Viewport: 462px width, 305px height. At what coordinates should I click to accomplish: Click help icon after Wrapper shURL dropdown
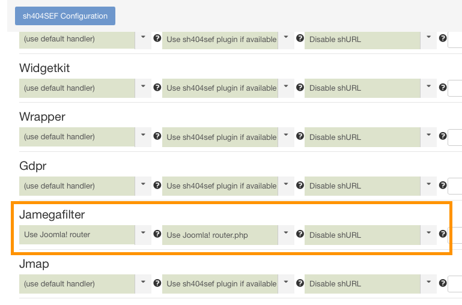coord(443,136)
